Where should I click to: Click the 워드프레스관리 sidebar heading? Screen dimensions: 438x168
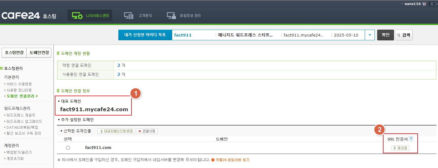[17, 108]
